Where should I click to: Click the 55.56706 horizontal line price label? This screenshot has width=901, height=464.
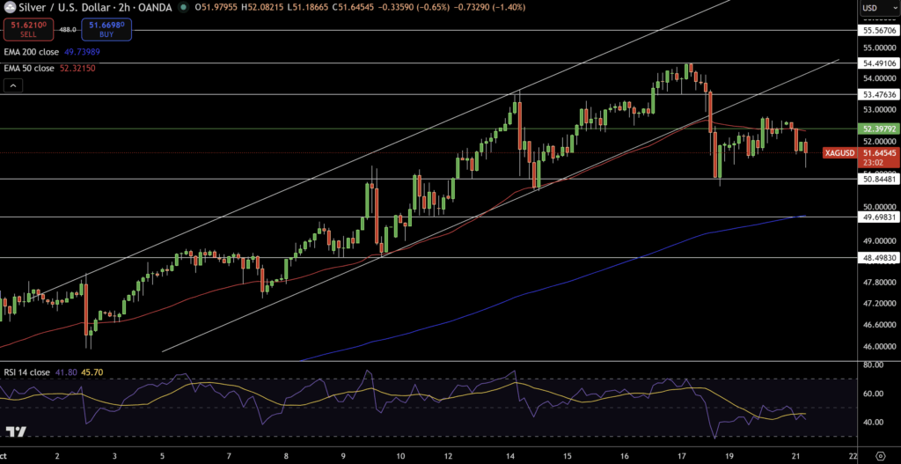click(x=879, y=30)
